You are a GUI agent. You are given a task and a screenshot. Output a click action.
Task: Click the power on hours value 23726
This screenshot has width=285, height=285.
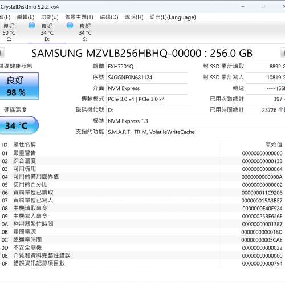click(x=266, y=110)
